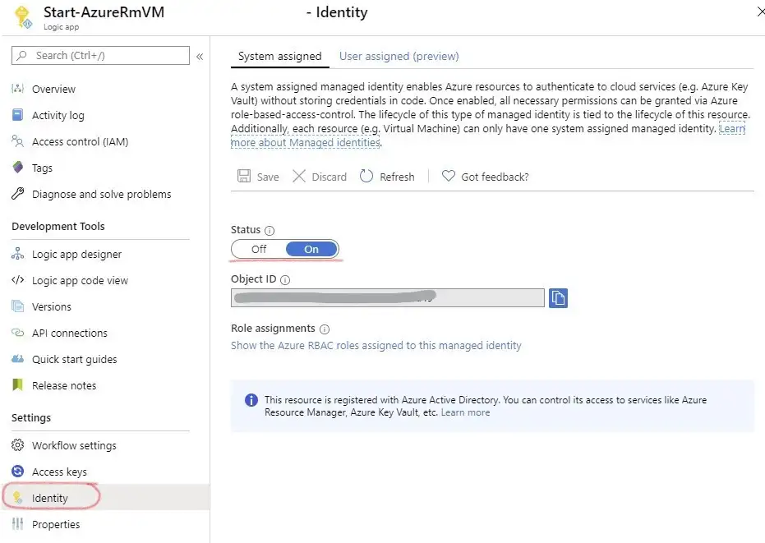
Task: Click the Tags icon in the sidebar
Action: pos(17,168)
